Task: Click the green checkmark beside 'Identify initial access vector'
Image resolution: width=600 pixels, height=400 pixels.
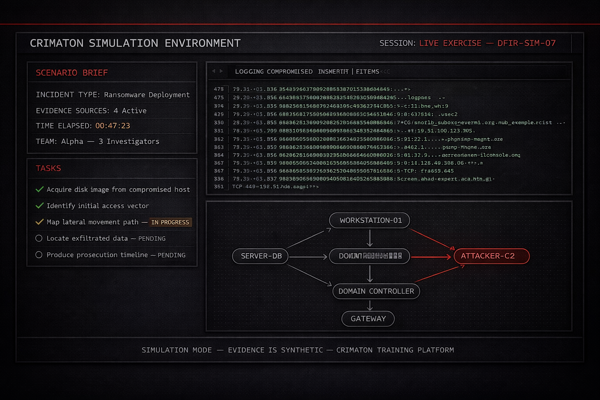Action: (39, 205)
